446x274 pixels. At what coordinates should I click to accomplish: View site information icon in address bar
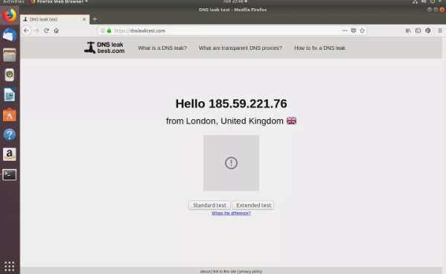point(103,31)
